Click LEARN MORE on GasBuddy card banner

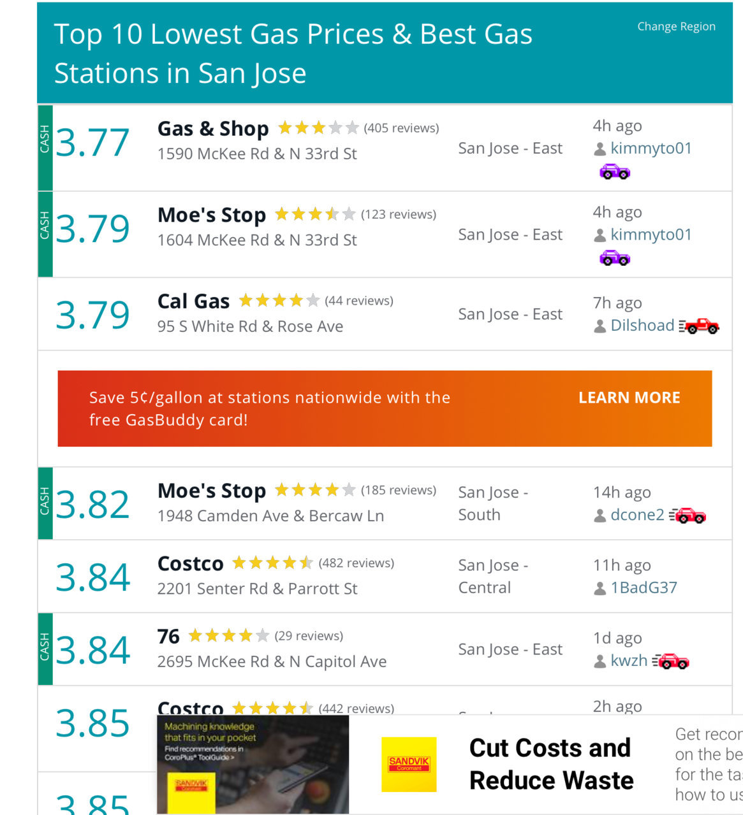tap(629, 398)
